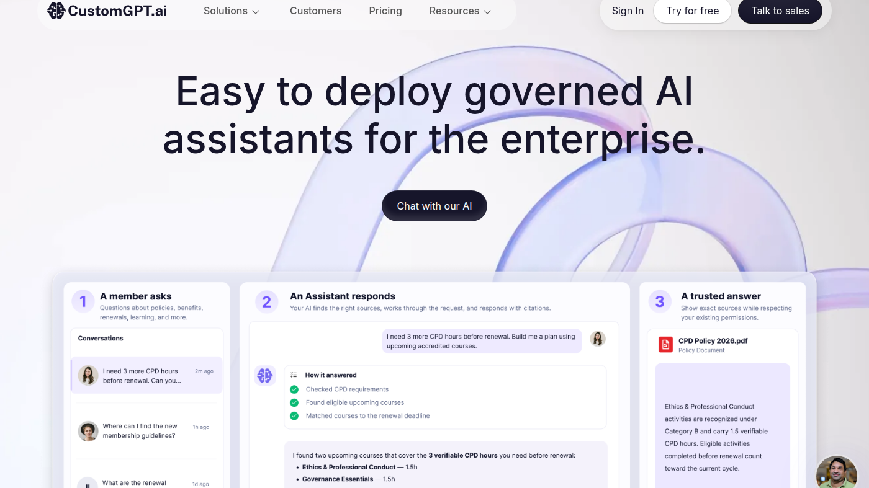Expand the Resources dropdown menu
Screen dimensions: 869x488
tap(460, 11)
